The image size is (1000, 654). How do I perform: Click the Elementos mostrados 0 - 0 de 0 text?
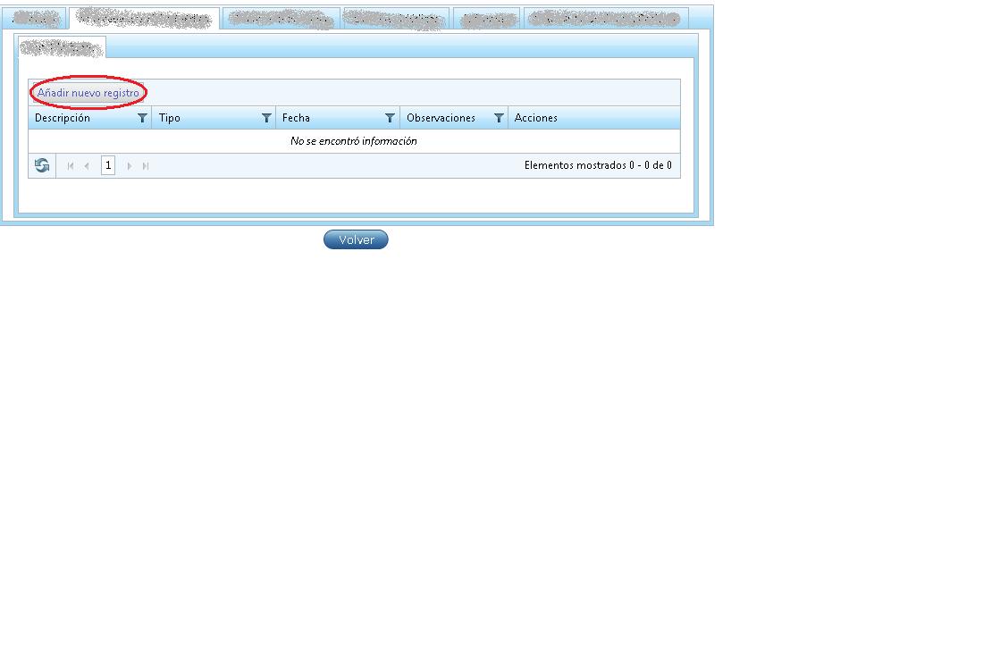pyautogui.click(x=598, y=165)
